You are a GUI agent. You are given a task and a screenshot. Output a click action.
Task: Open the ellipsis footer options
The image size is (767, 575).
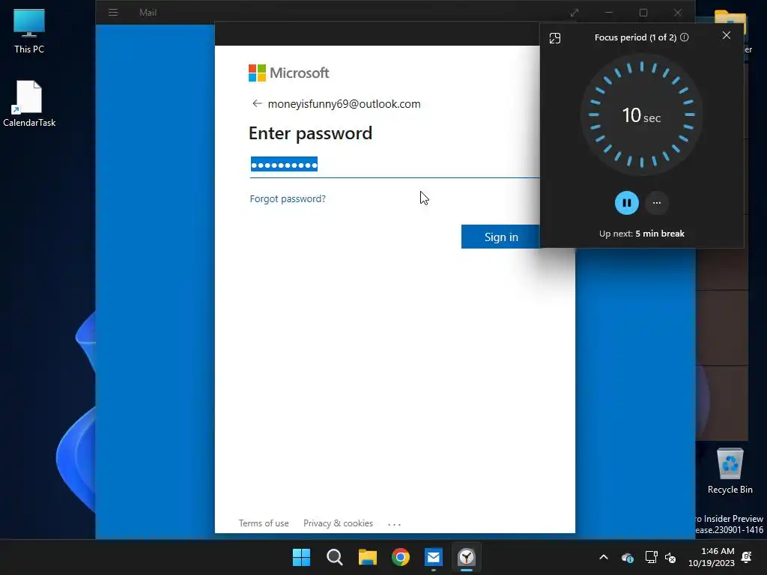394,523
